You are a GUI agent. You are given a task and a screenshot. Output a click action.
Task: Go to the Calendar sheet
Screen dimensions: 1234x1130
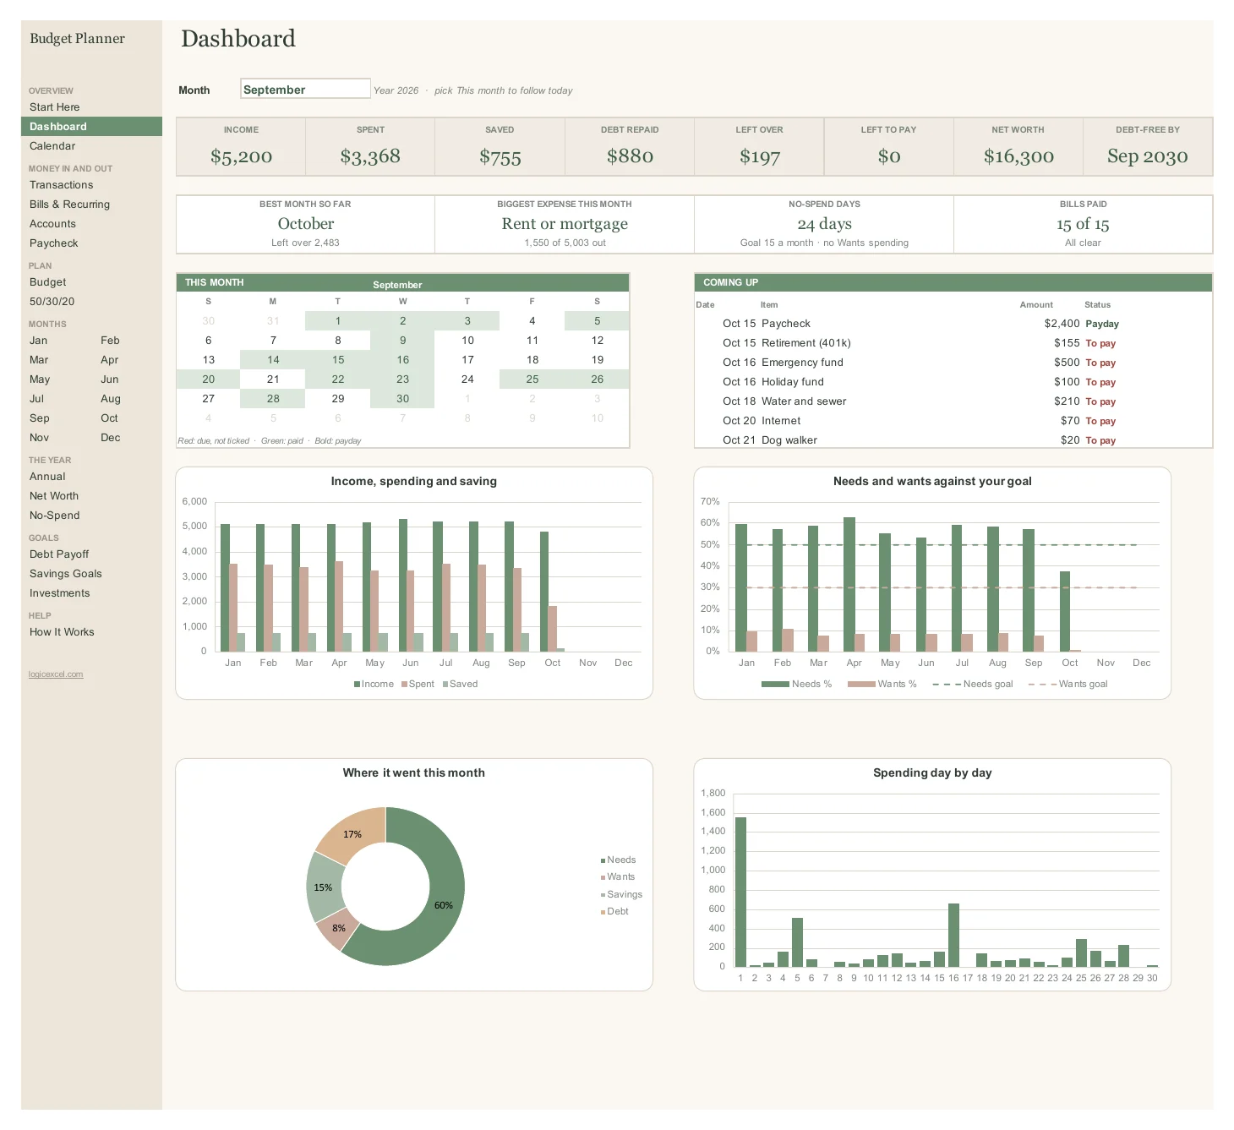(52, 146)
